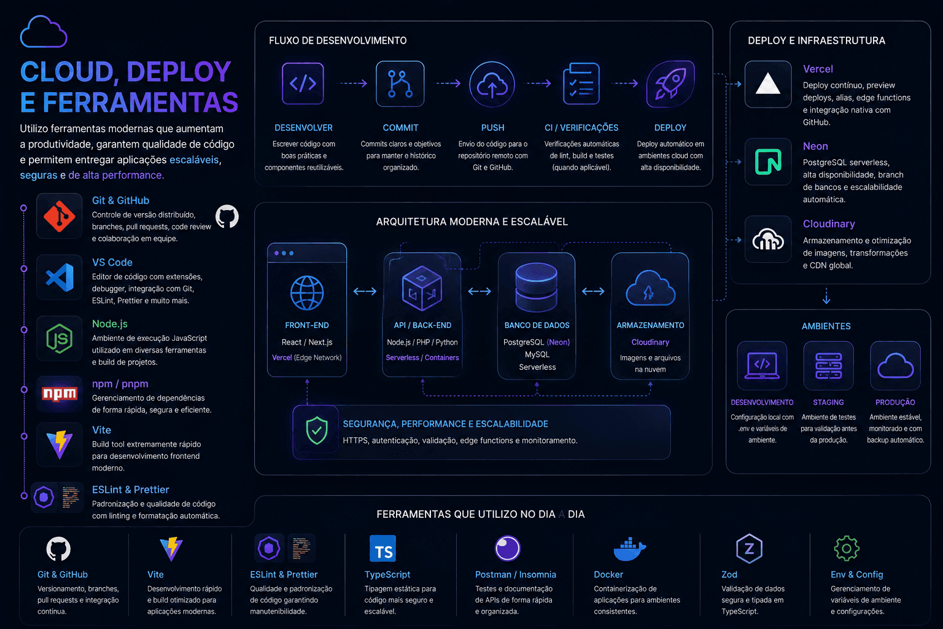
Task: Click the "Vercel" heading in Deploy e Infraestrutura
Action: [x=818, y=69]
